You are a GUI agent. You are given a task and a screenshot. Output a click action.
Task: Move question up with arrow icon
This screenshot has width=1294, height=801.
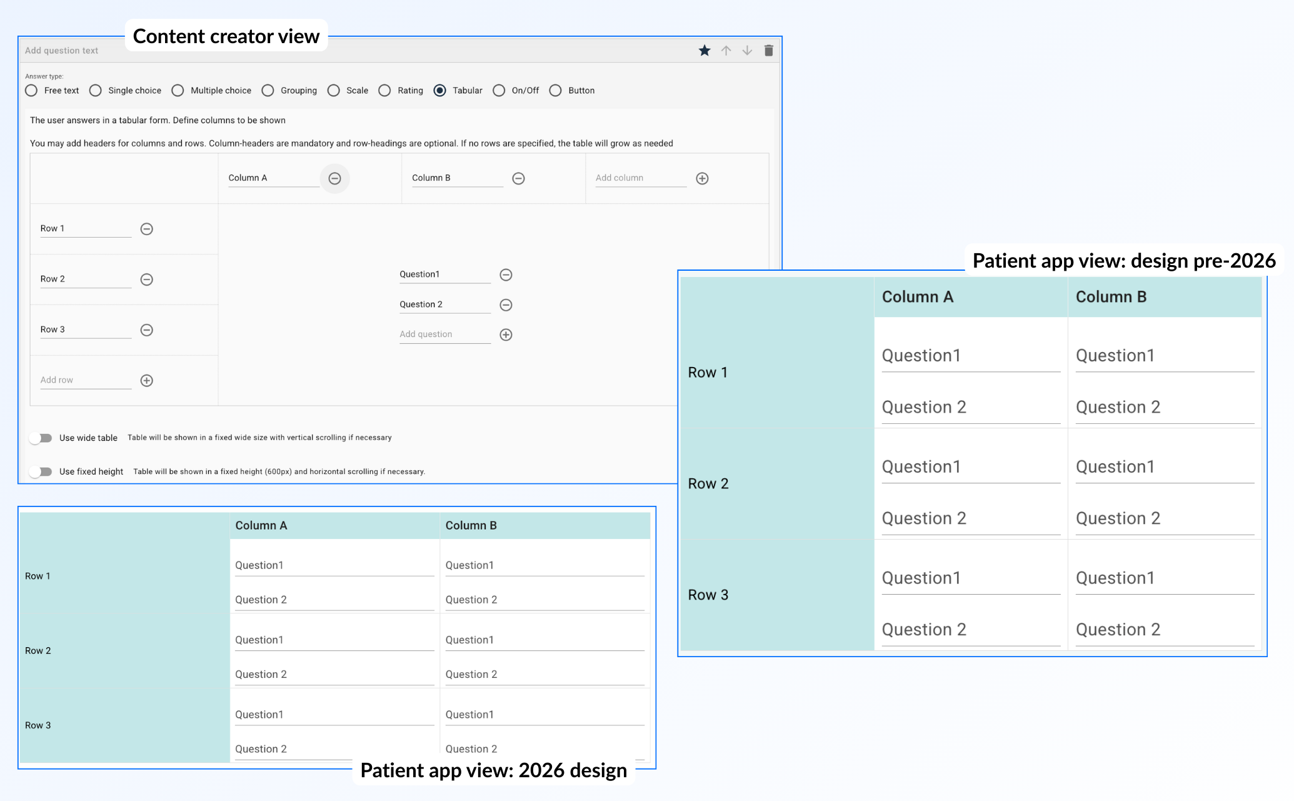726,51
